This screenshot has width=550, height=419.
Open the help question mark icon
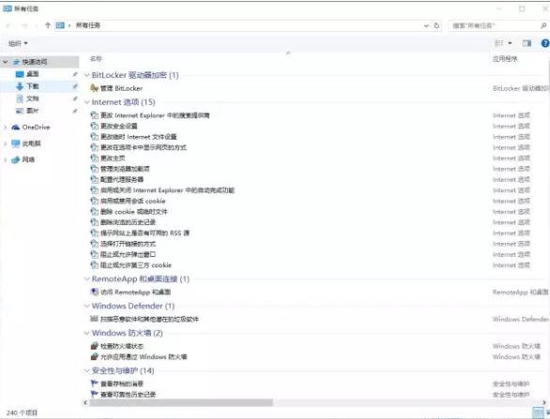coord(545,43)
